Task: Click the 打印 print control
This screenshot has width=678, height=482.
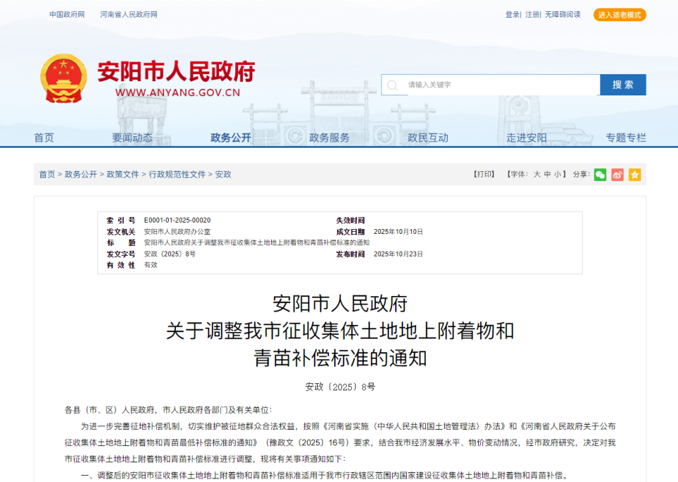Action: point(484,175)
